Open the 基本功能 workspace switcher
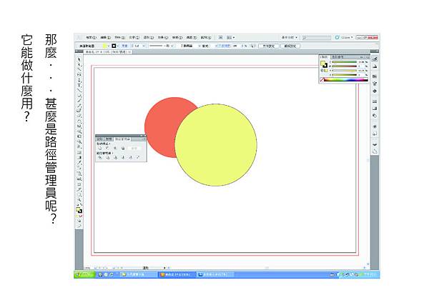 (x=290, y=37)
